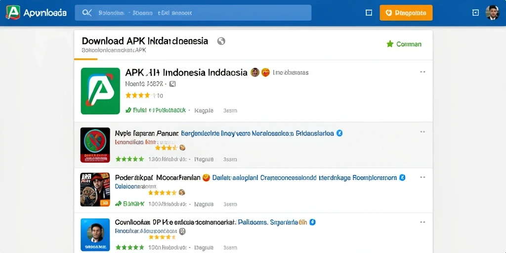Click the round cookie icon after Podertikpat rating stars
The width and height of the screenshot is (506, 253).
click(182, 192)
